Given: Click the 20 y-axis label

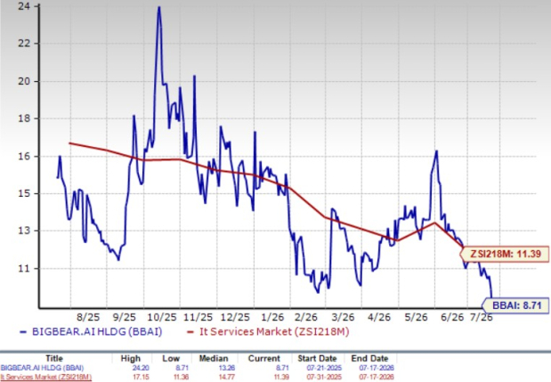Looking at the screenshot, I should coord(25,81).
